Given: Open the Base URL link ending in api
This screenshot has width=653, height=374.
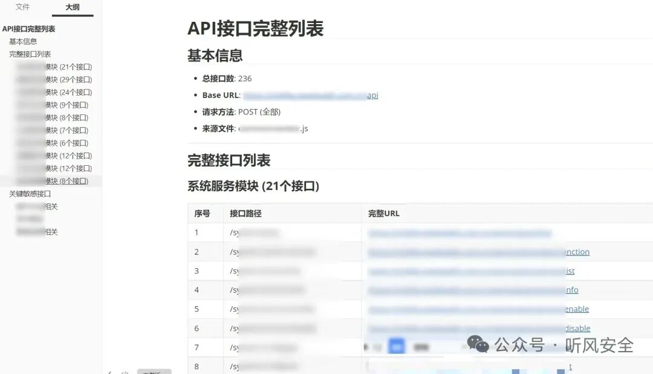Looking at the screenshot, I should pos(311,96).
